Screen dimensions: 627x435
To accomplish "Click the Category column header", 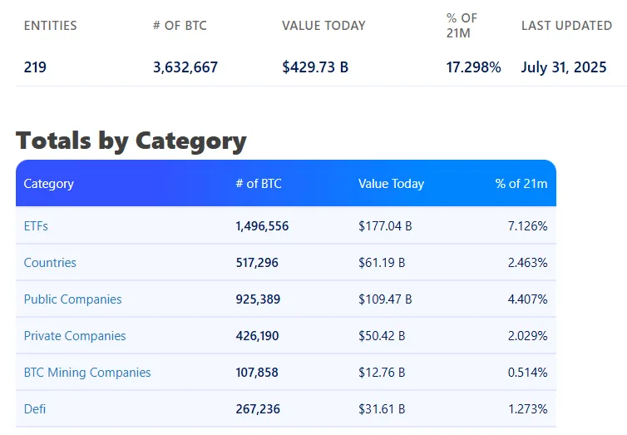I will click(48, 184).
